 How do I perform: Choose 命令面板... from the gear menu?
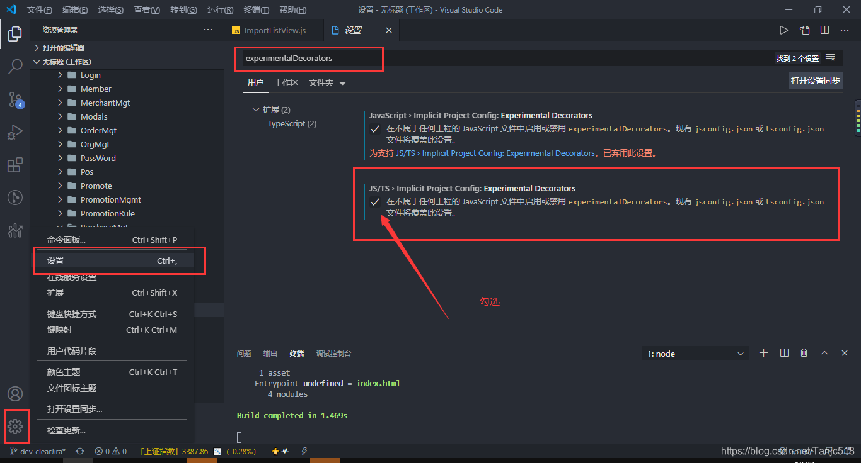[112, 240]
